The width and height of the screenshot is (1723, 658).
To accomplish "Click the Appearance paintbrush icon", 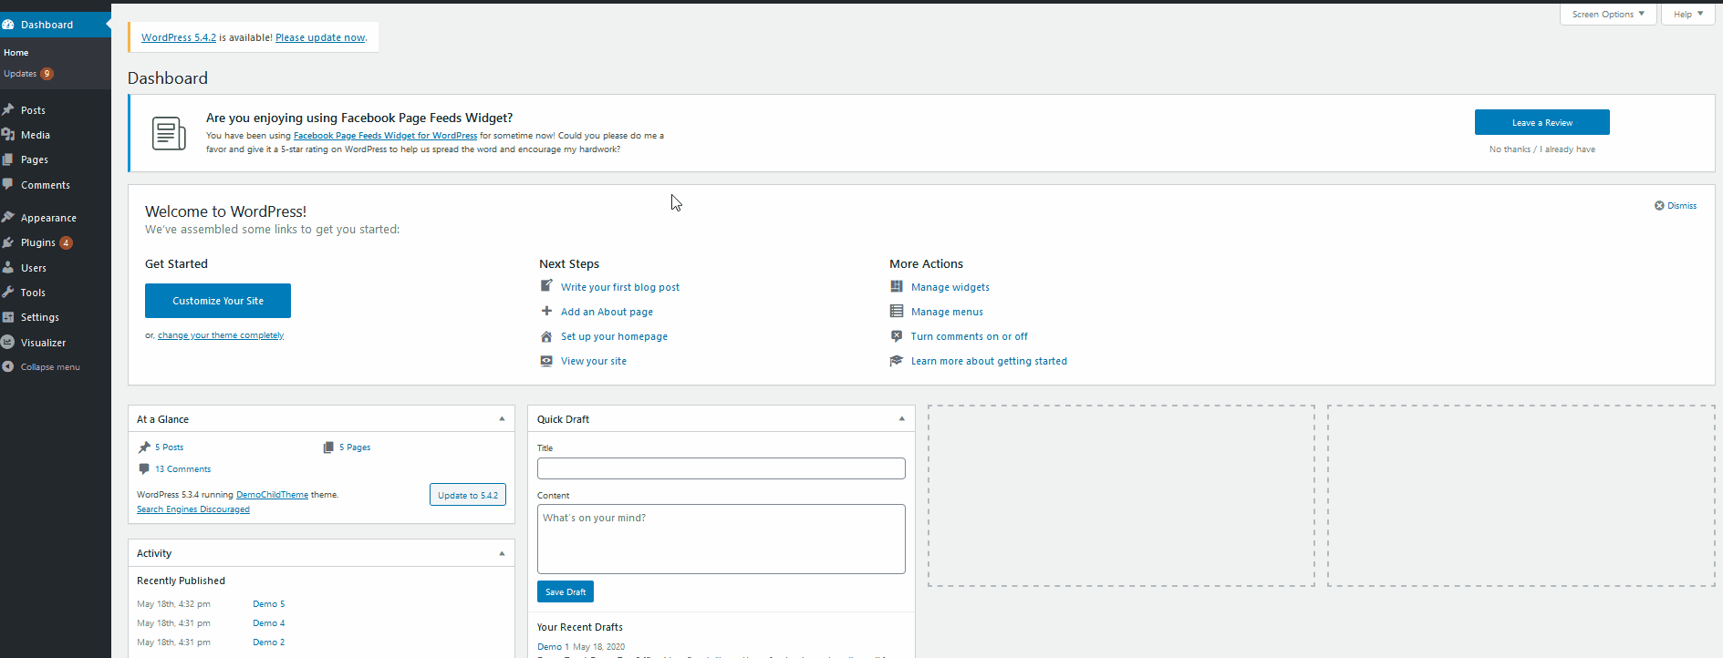I will 7,217.
